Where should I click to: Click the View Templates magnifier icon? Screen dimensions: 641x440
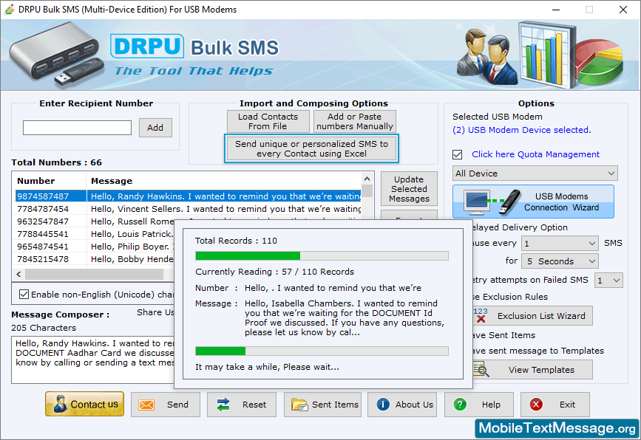tap(481, 369)
